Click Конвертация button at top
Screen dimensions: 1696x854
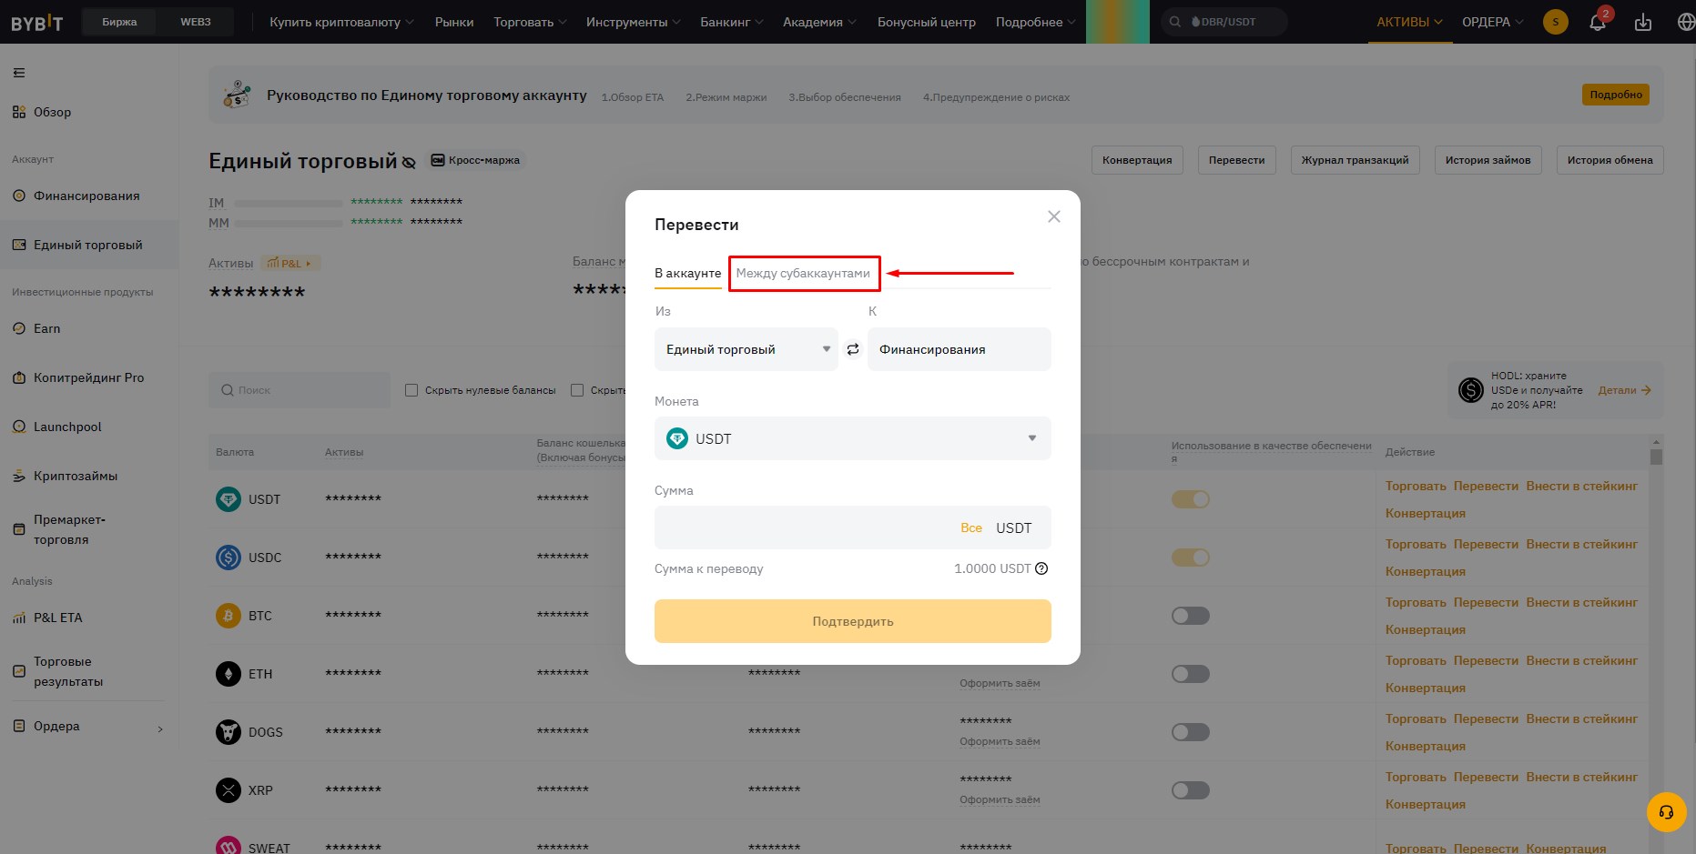click(x=1137, y=160)
